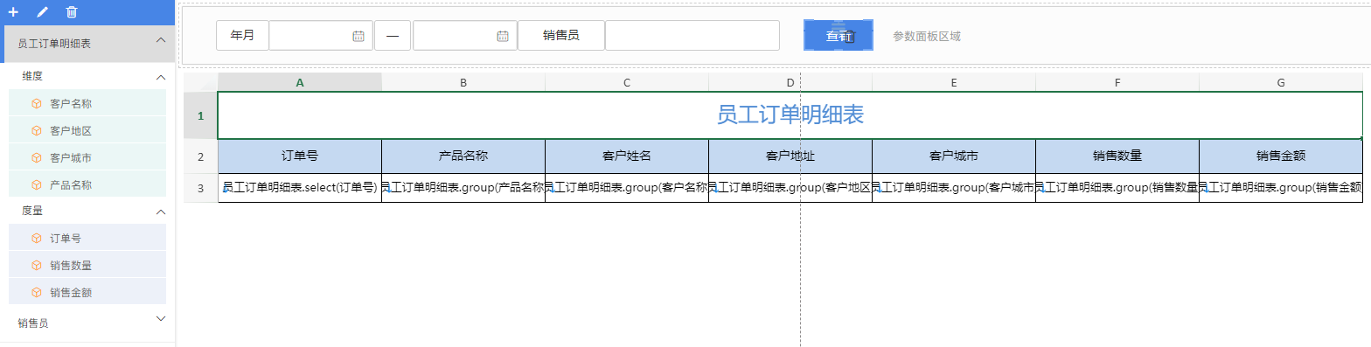Screen dimensions: 1371x347
Task: Click the 销售金额 header cell in row 2
Action: pyautogui.click(x=1281, y=156)
